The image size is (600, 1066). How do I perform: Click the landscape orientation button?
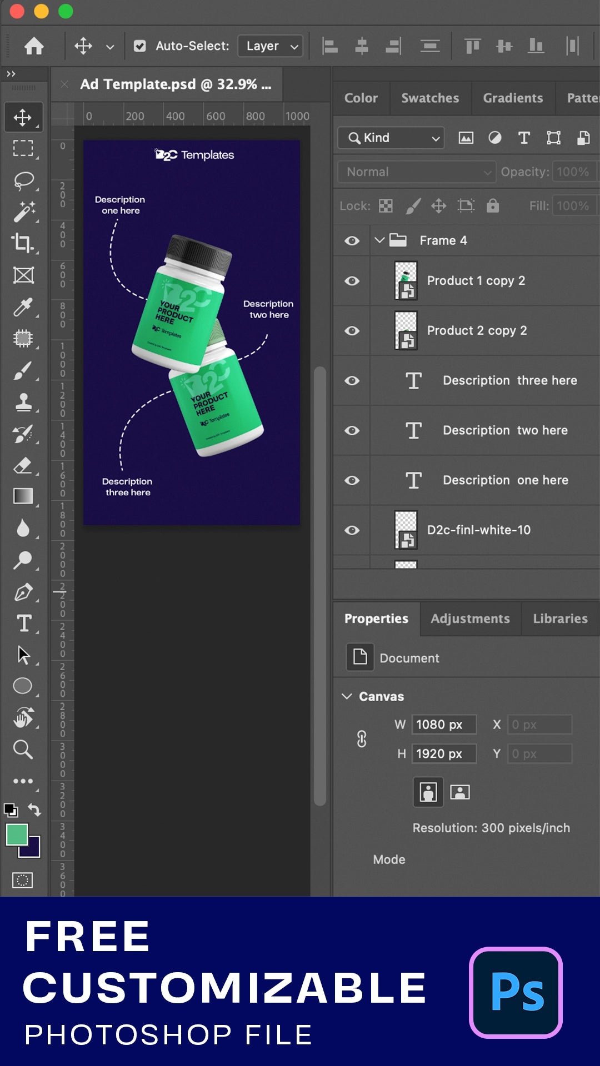click(460, 792)
